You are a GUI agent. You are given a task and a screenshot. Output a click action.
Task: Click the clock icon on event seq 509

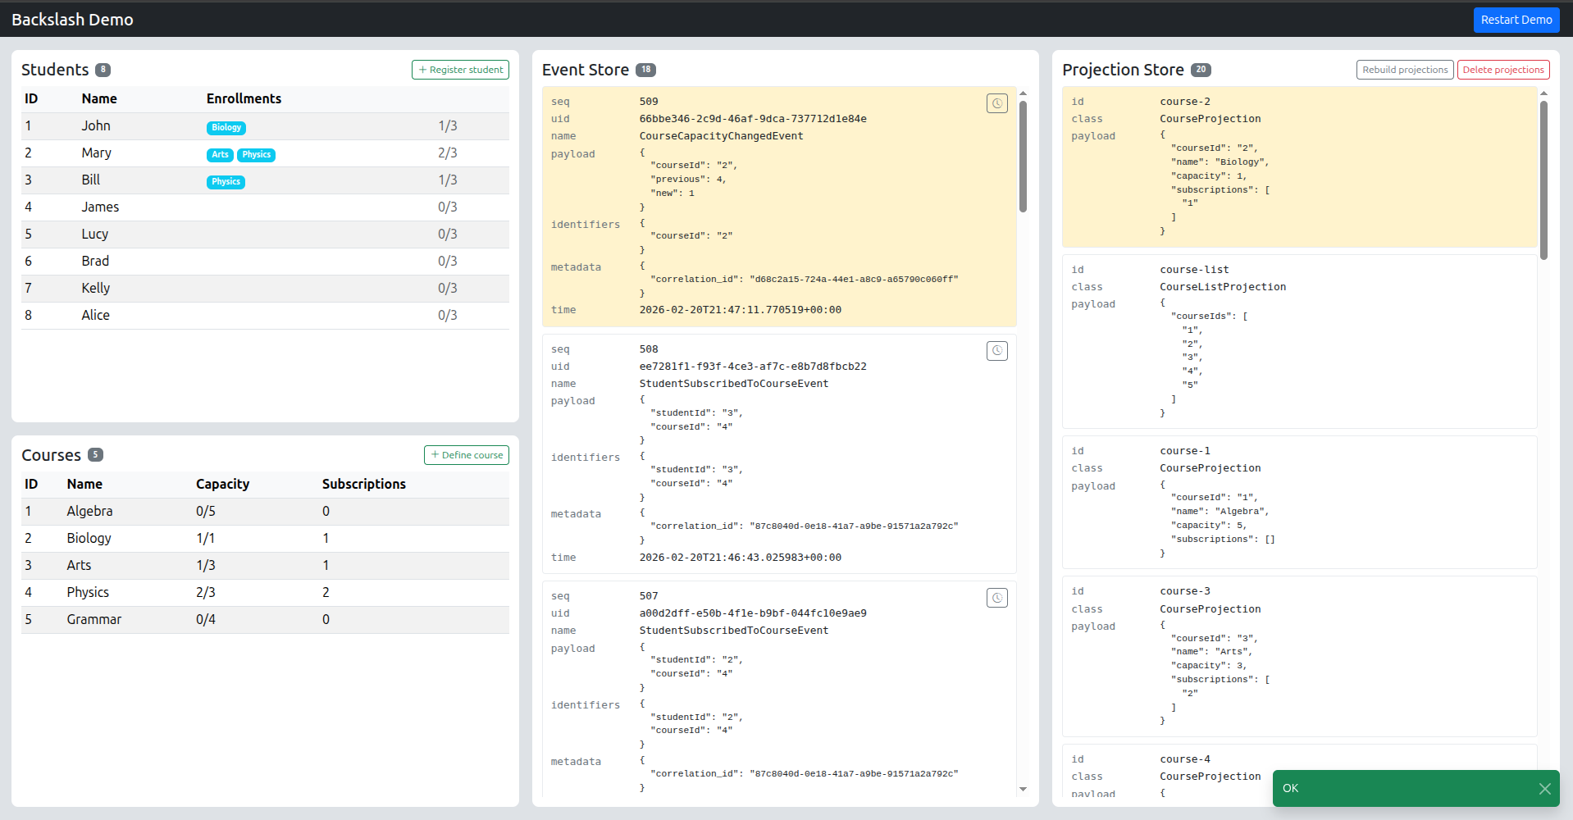coord(996,103)
